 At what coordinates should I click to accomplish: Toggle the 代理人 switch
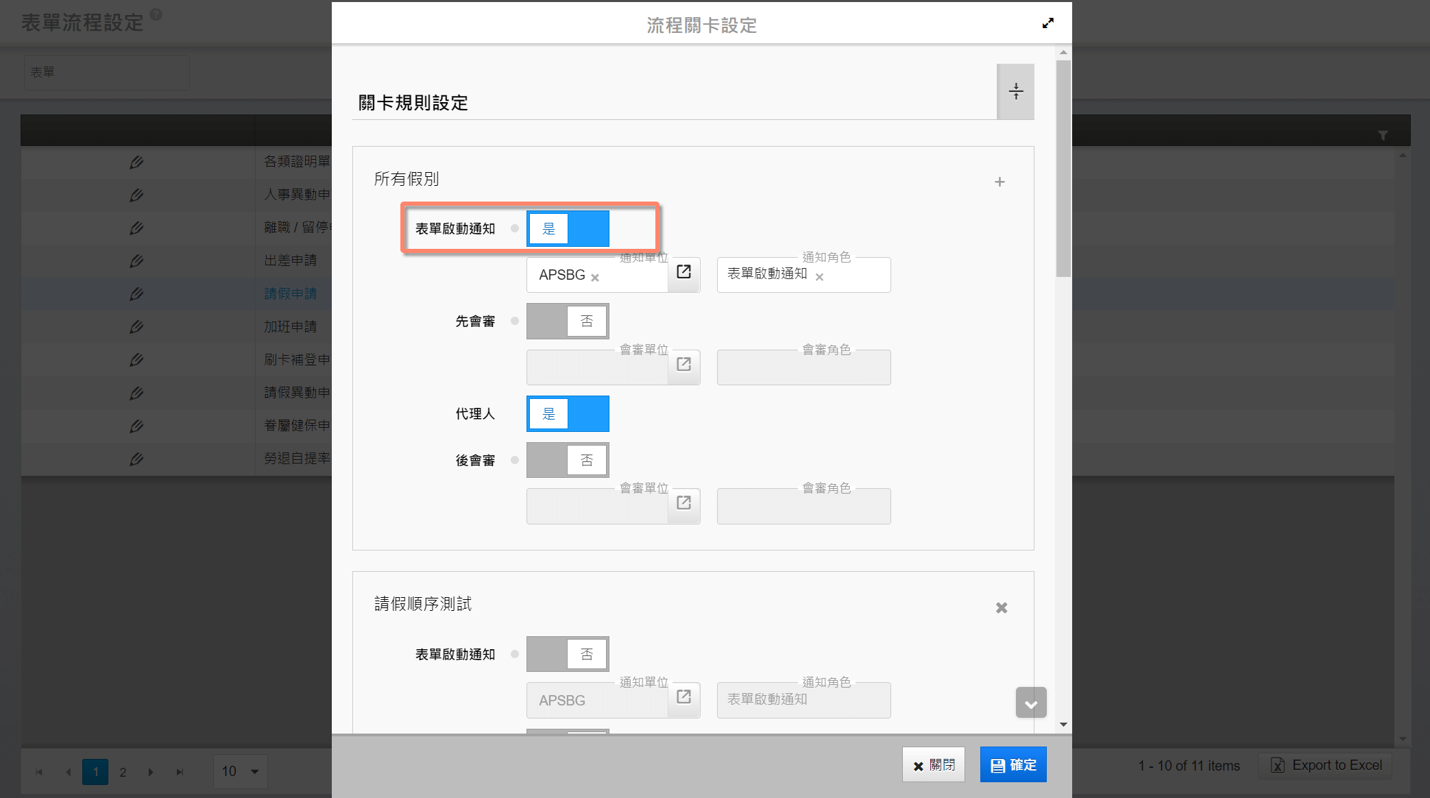[568, 414]
